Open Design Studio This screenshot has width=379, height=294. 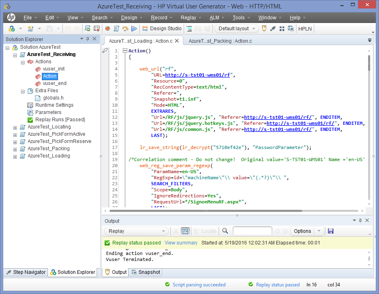[x=162, y=29]
